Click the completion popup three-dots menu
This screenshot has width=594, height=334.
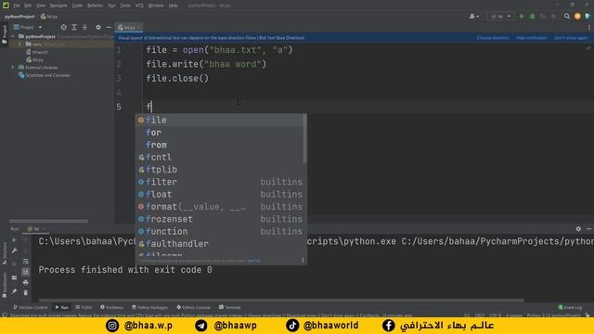tap(303, 260)
